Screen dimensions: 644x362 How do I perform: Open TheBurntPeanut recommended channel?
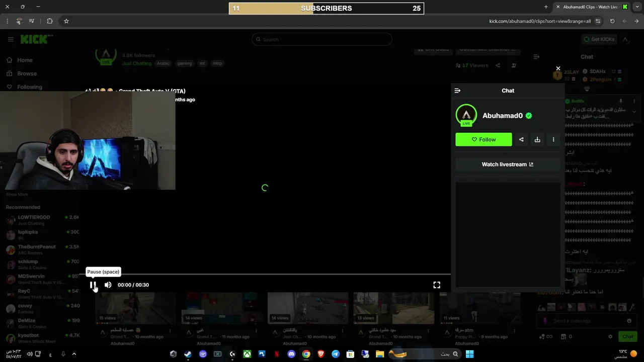(42, 249)
